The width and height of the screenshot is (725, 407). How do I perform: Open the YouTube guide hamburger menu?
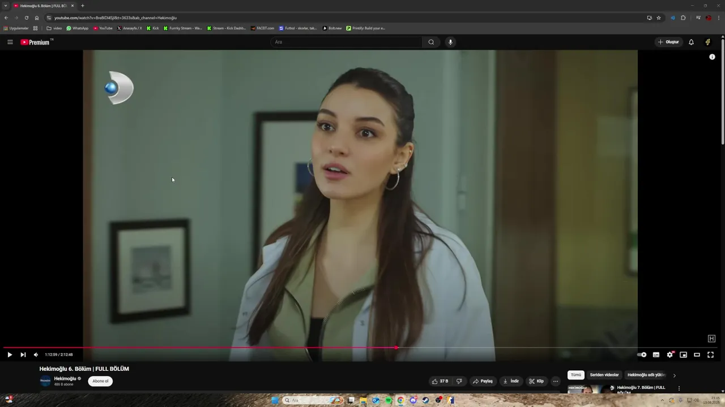click(x=10, y=42)
